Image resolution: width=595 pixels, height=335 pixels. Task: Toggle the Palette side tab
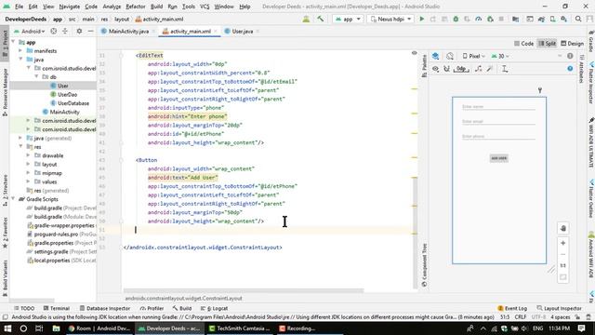click(x=424, y=66)
